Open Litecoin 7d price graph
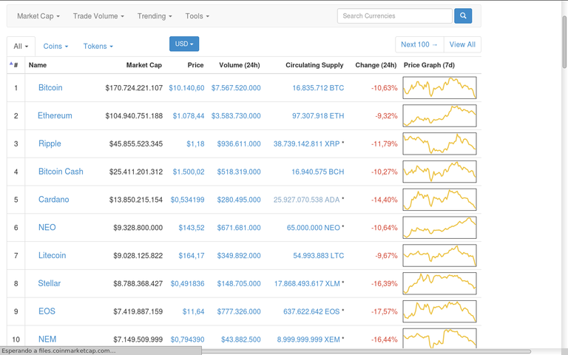 [439, 255]
